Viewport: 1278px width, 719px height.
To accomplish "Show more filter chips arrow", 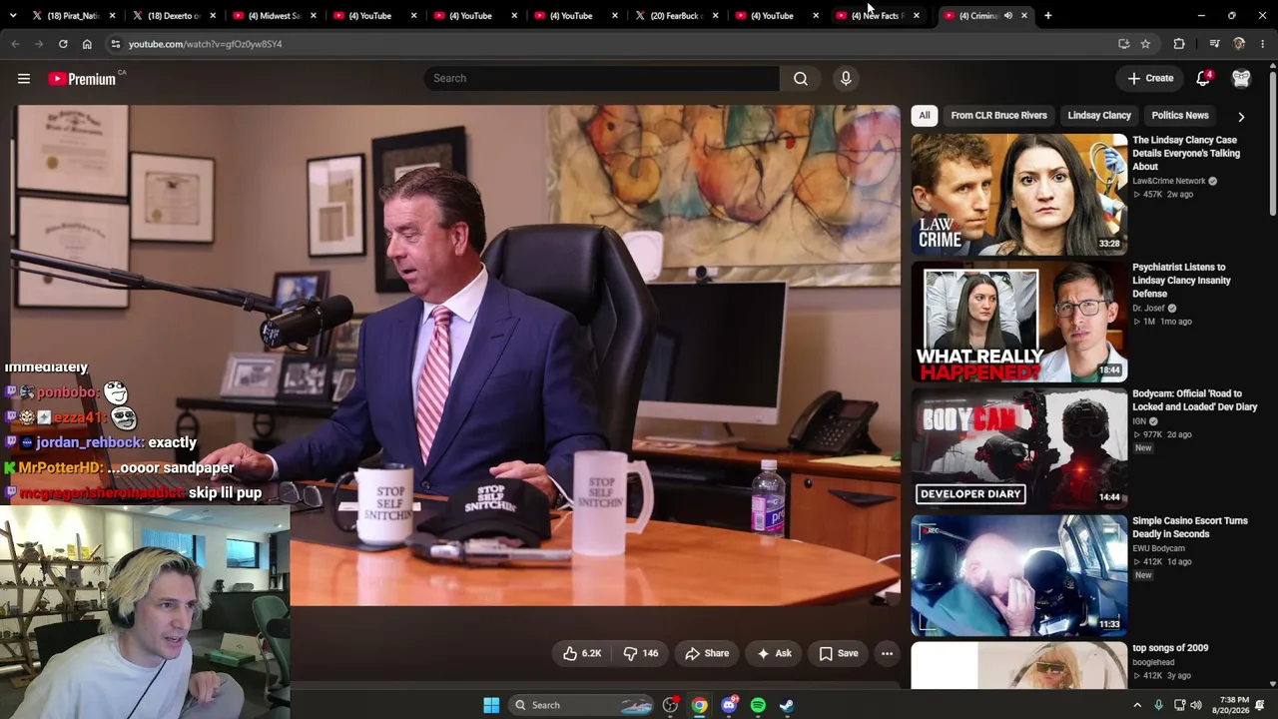I will pos(1241,116).
